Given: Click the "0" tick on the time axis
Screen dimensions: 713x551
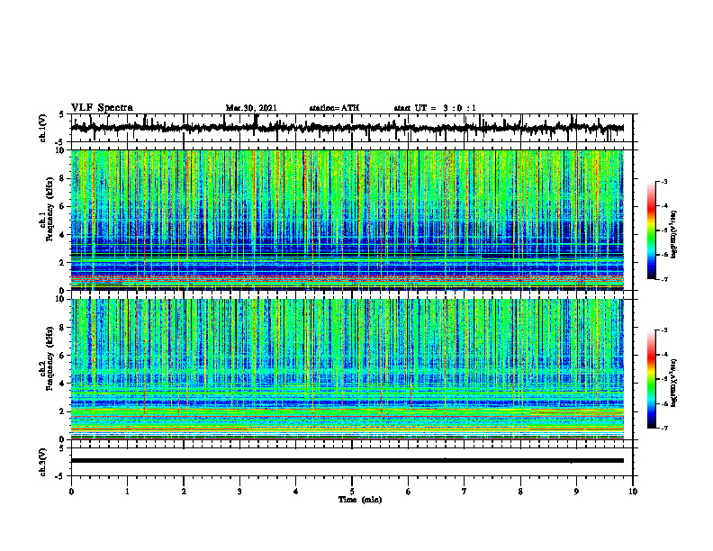Looking at the screenshot, I should coord(71,492).
